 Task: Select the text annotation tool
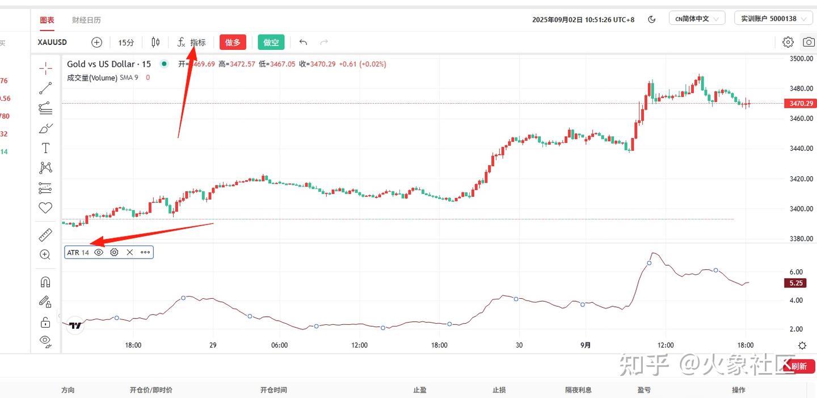pos(45,148)
